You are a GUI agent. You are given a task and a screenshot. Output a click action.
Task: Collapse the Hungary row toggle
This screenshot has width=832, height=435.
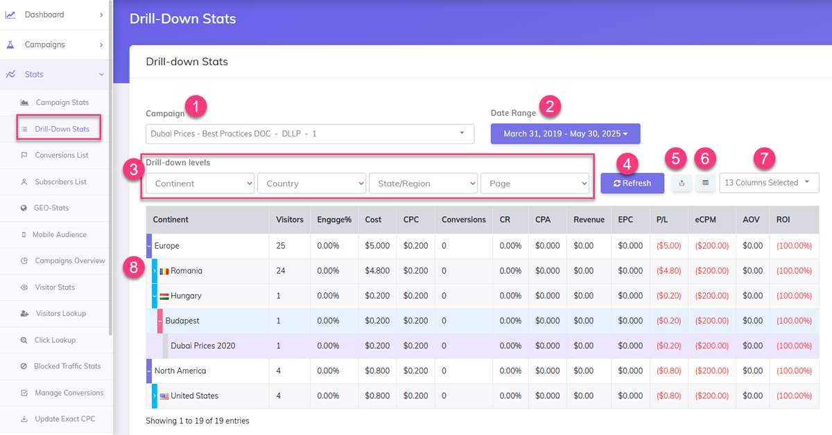[155, 296]
